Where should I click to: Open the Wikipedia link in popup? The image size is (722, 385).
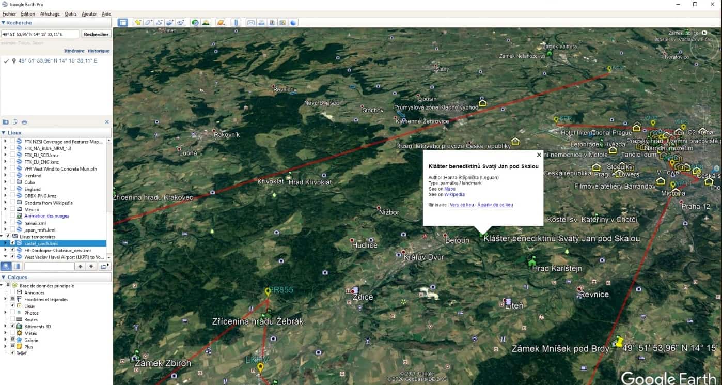[454, 195]
